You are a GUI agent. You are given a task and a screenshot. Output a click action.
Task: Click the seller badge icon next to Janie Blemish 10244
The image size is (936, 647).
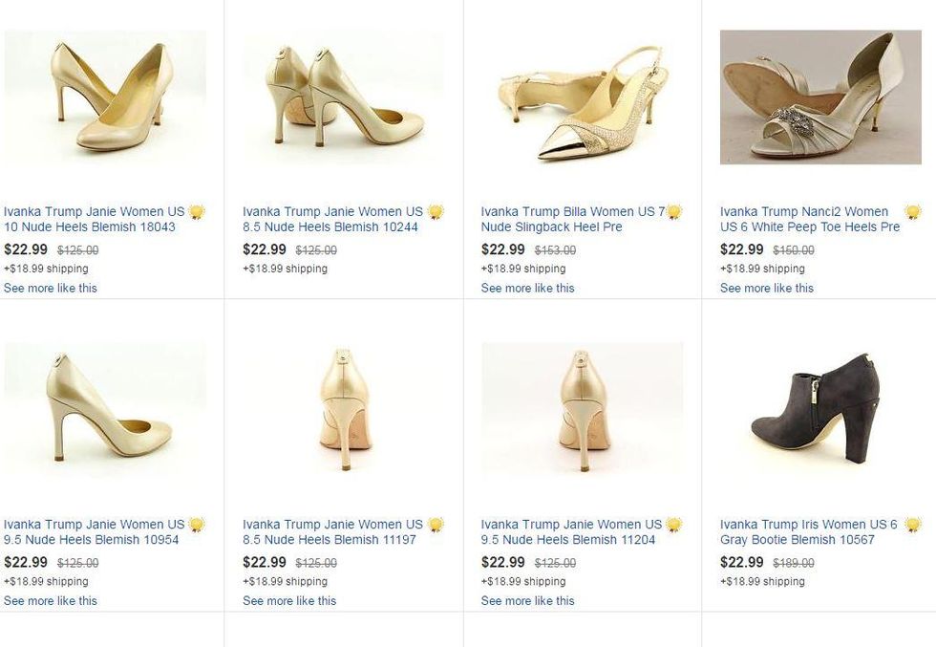coord(436,212)
